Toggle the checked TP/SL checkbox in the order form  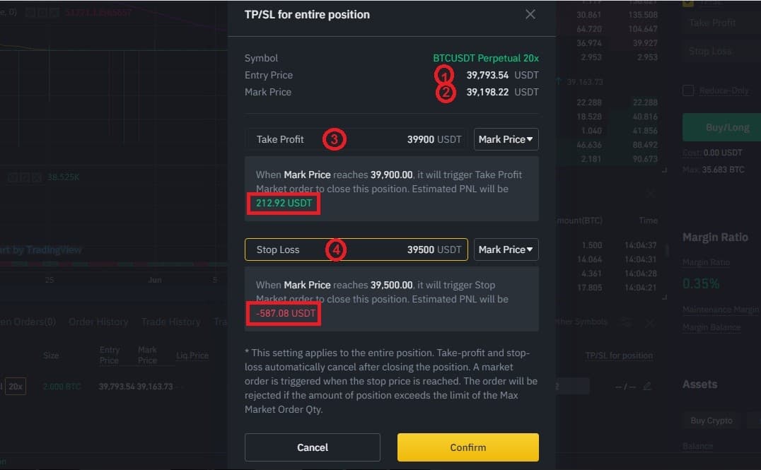coord(687,3)
